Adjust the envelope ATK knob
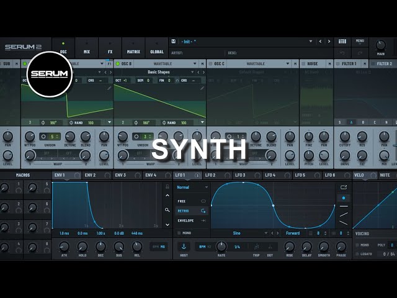397x298 pixels. coord(64,246)
